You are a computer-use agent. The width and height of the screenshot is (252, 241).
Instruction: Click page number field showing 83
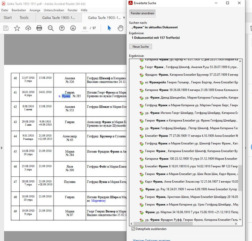pos(85,28)
